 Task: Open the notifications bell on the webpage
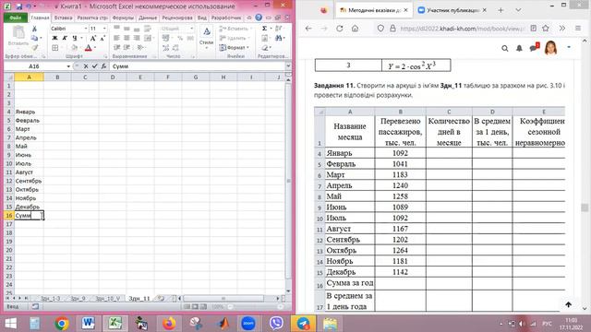point(519,48)
